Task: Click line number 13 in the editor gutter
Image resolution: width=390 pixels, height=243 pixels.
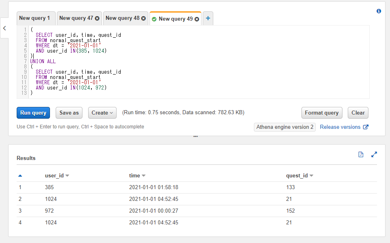Action: (x=24, y=93)
